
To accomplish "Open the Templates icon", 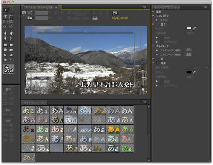I will coord(30,18).
